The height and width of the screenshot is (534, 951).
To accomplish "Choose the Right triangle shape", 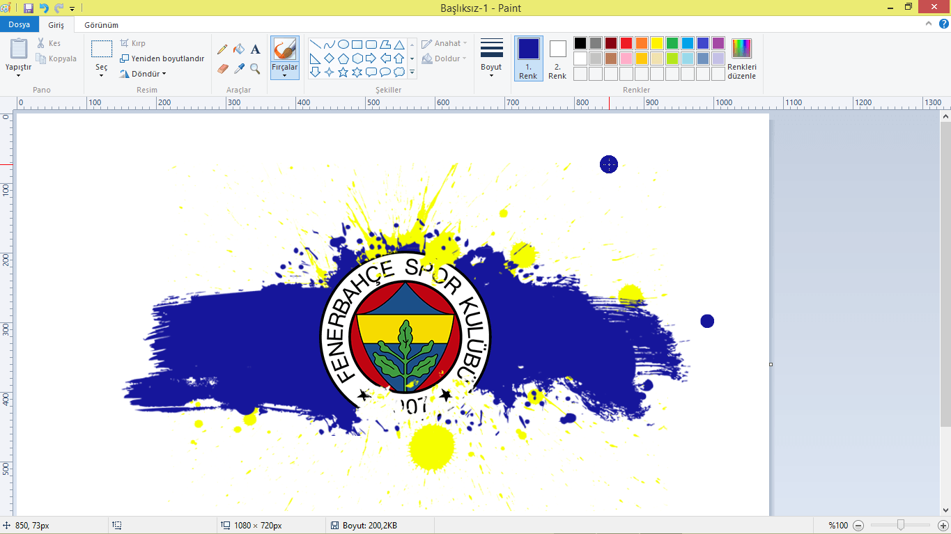I will [316, 58].
